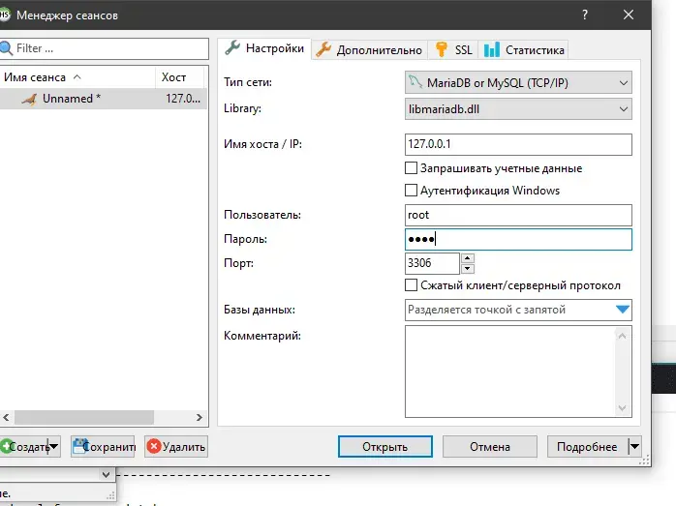Click the HeidiSQL title bar icon

tap(4, 15)
